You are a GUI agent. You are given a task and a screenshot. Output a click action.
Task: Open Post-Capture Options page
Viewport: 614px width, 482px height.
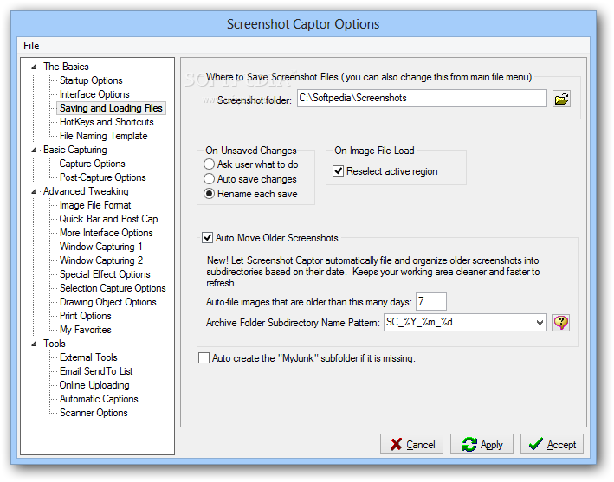coord(102,177)
